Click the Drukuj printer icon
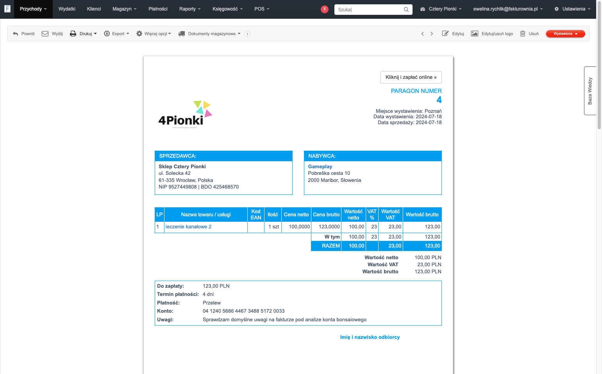Image resolution: width=602 pixels, height=374 pixels. click(73, 34)
